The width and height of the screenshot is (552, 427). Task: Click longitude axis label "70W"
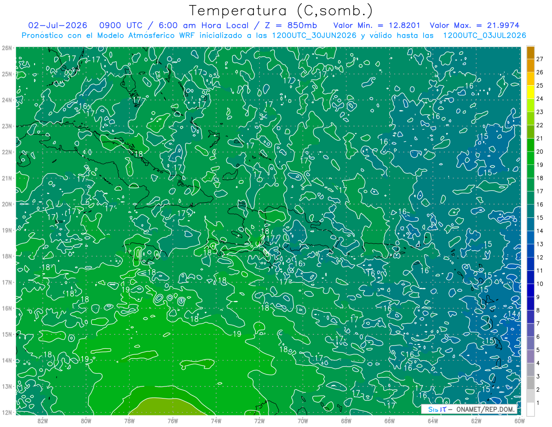pos(303,421)
